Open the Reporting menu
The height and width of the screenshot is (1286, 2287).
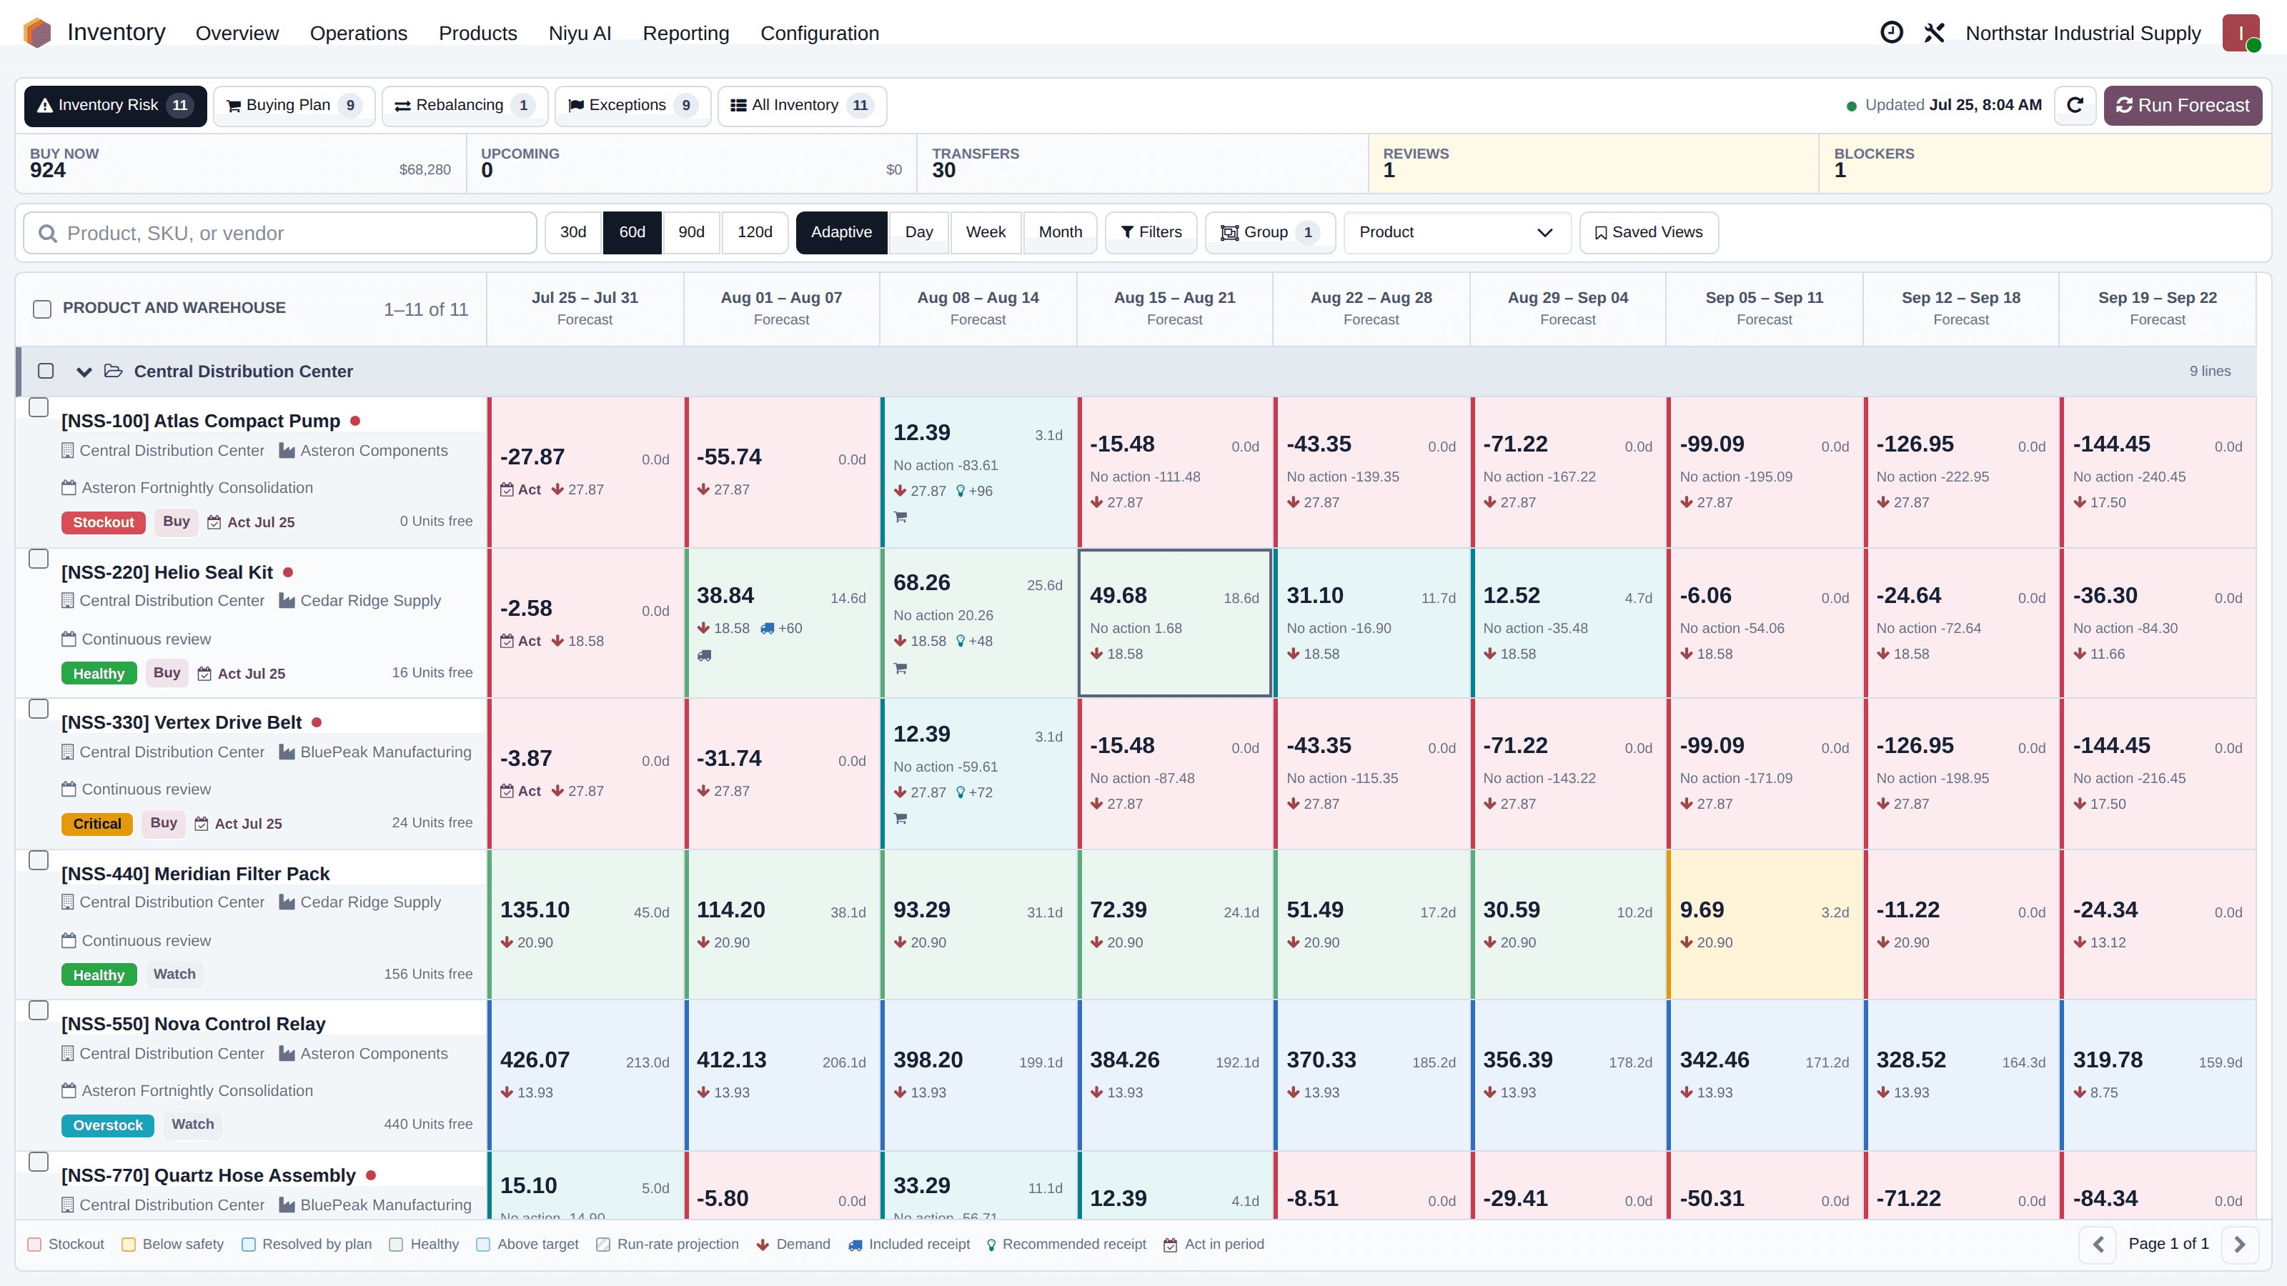pos(685,33)
